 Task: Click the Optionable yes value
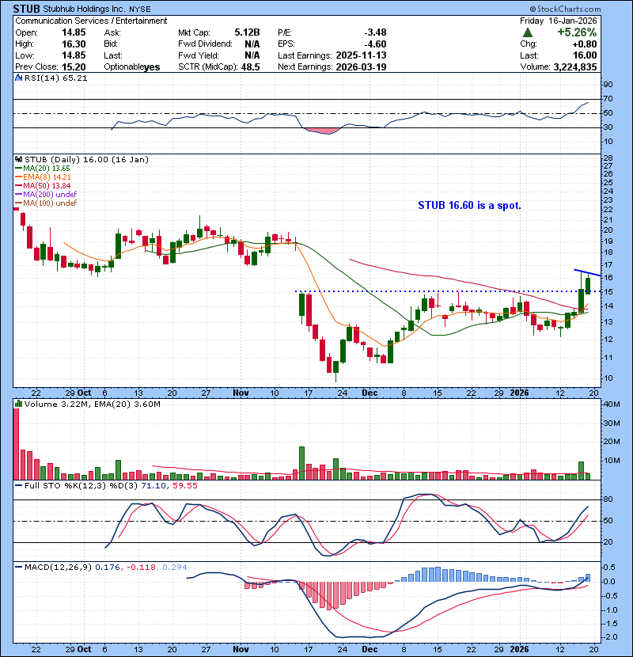[x=152, y=67]
